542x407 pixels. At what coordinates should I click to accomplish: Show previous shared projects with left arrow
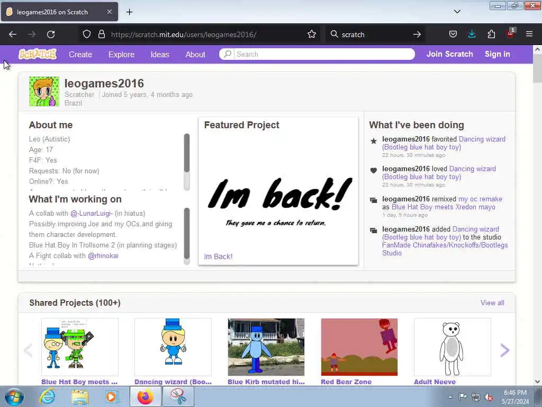pos(29,350)
